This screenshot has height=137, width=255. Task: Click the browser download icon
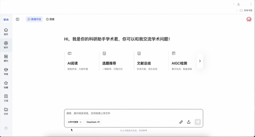(239, 4)
